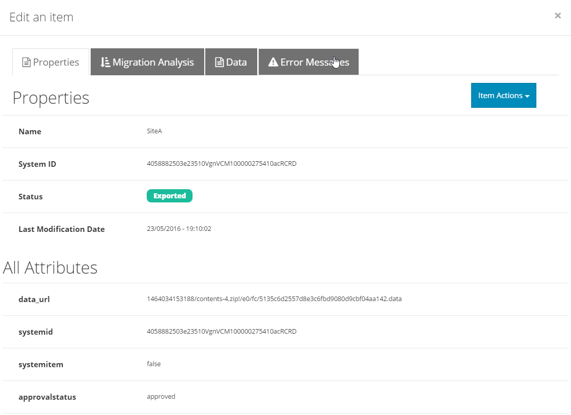The image size is (571, 415).
Task: Click the Properties section heading
Action: (50, 98)
